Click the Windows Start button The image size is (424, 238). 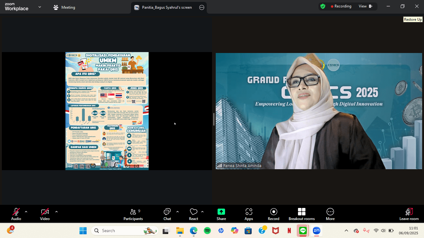click(83, 231)
